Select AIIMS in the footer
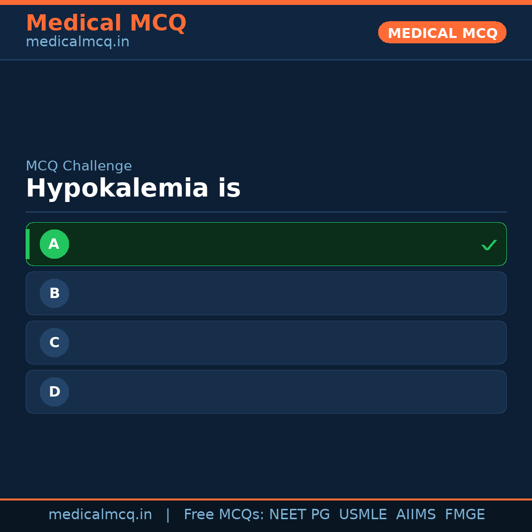The image size is (532, 532). 416,514
